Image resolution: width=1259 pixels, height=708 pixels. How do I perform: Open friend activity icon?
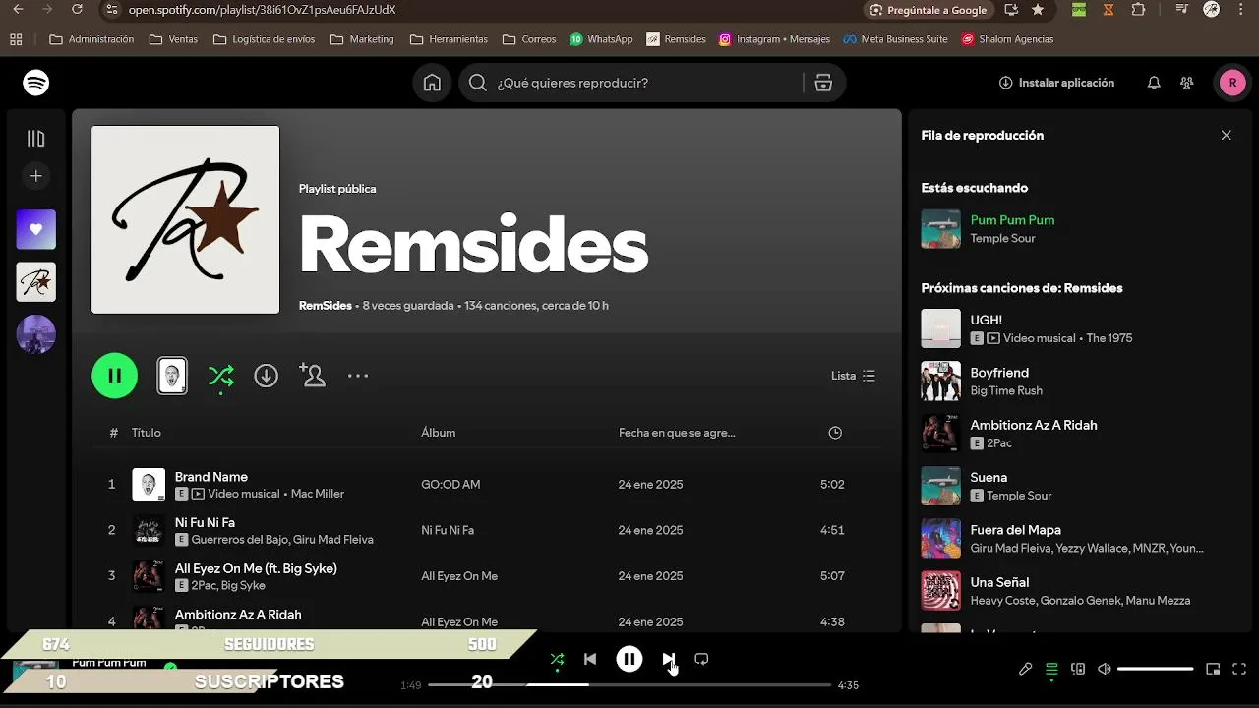click(1187, 83)
